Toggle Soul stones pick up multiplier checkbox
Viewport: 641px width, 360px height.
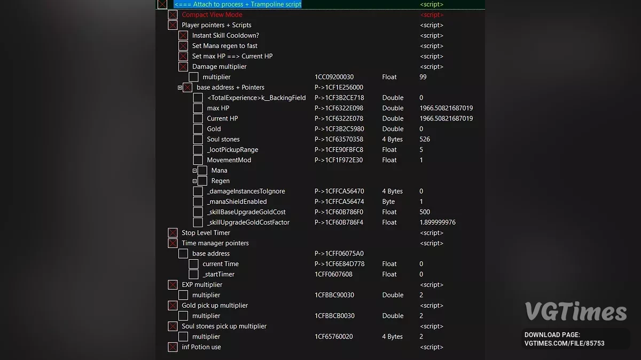pyautogui.click(x=173, y=326)
